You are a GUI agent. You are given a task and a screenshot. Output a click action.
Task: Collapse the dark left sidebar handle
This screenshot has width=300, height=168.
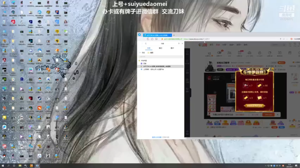click(190, 93)
